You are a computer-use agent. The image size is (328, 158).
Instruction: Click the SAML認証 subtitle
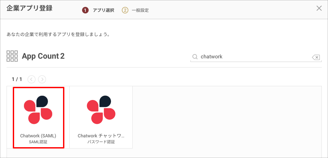38,142
